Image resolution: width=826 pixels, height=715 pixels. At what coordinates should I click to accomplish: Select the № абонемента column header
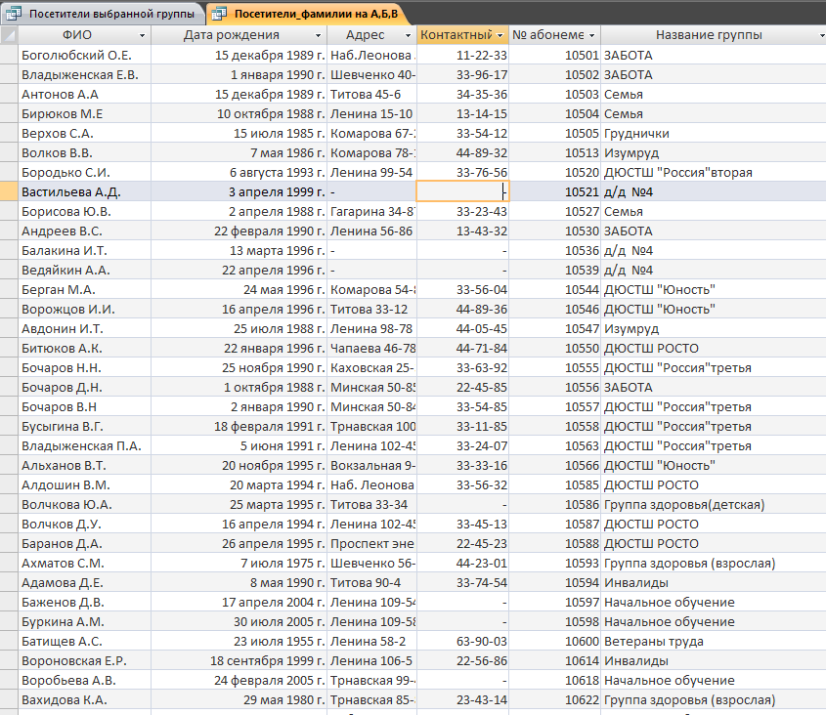554,35
